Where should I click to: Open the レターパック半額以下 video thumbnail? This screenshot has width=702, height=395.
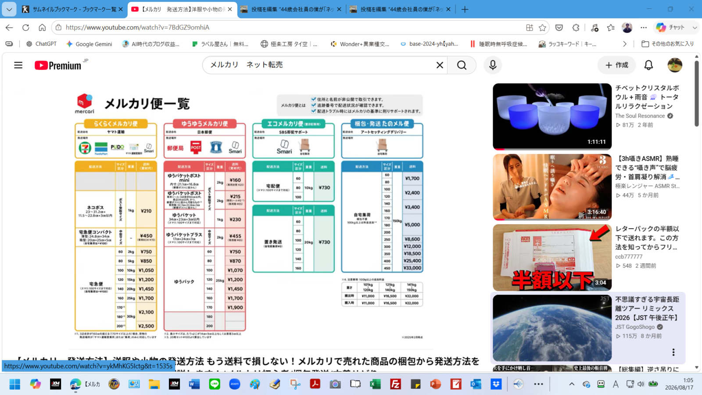coord(552,258)
